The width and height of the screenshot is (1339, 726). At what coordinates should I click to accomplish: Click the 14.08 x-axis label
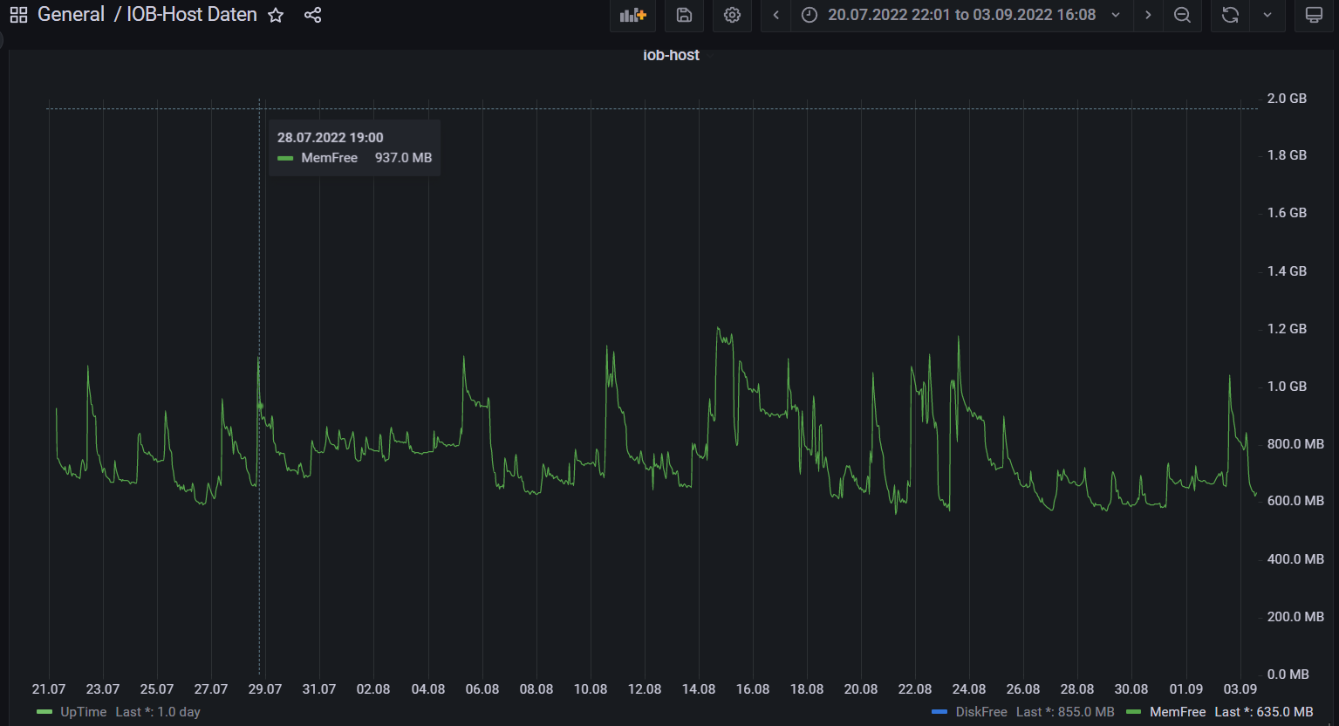pyautogui.click(x=699, y=689)
